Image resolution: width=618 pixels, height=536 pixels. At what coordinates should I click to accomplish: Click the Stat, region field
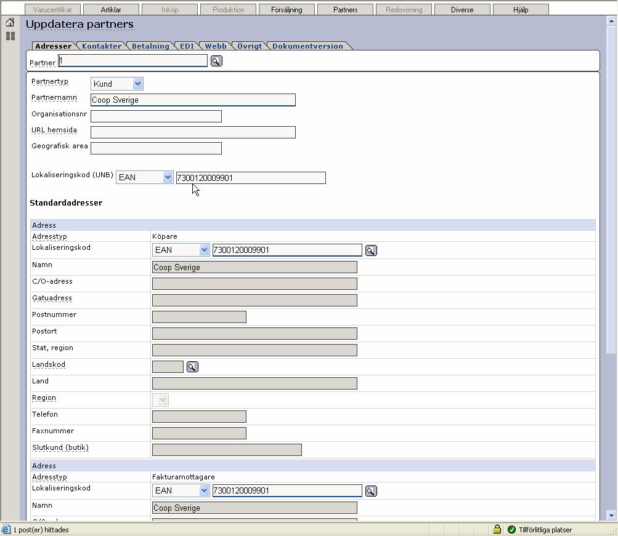254,350
